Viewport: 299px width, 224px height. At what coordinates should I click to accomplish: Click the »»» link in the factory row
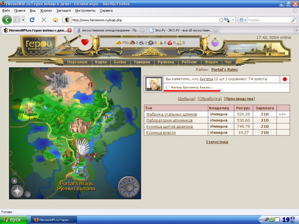click(282, 114)
